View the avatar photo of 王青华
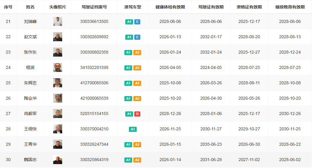 [58, 145]
